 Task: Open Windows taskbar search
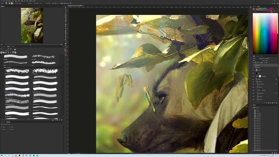point(5,156)
